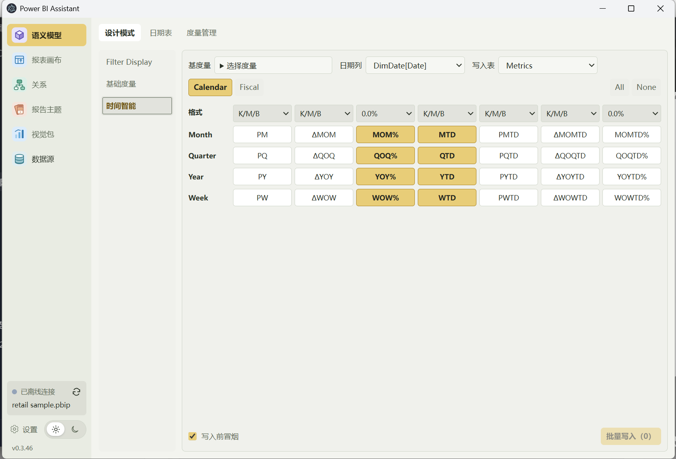The width and height of the screenshot is (676, 459).
Task: Click the 数据源 database icon
Action: (x=19, y=159)
